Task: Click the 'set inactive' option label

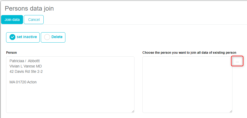Action: coord(27,37)
